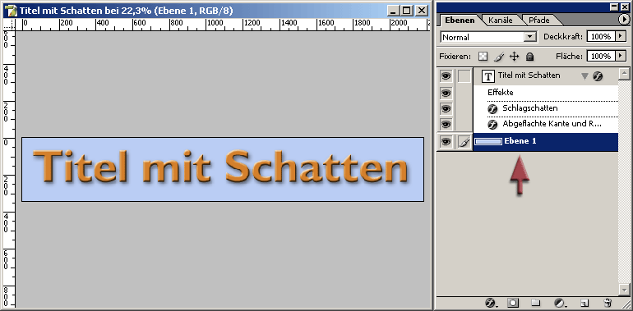Delete the layer using the trash icon

click(608, 303)
